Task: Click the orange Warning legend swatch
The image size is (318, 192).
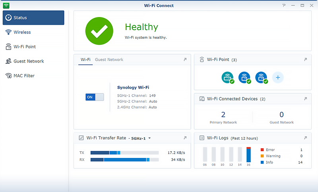Action: pyautogui.click(x=262, y=156)
